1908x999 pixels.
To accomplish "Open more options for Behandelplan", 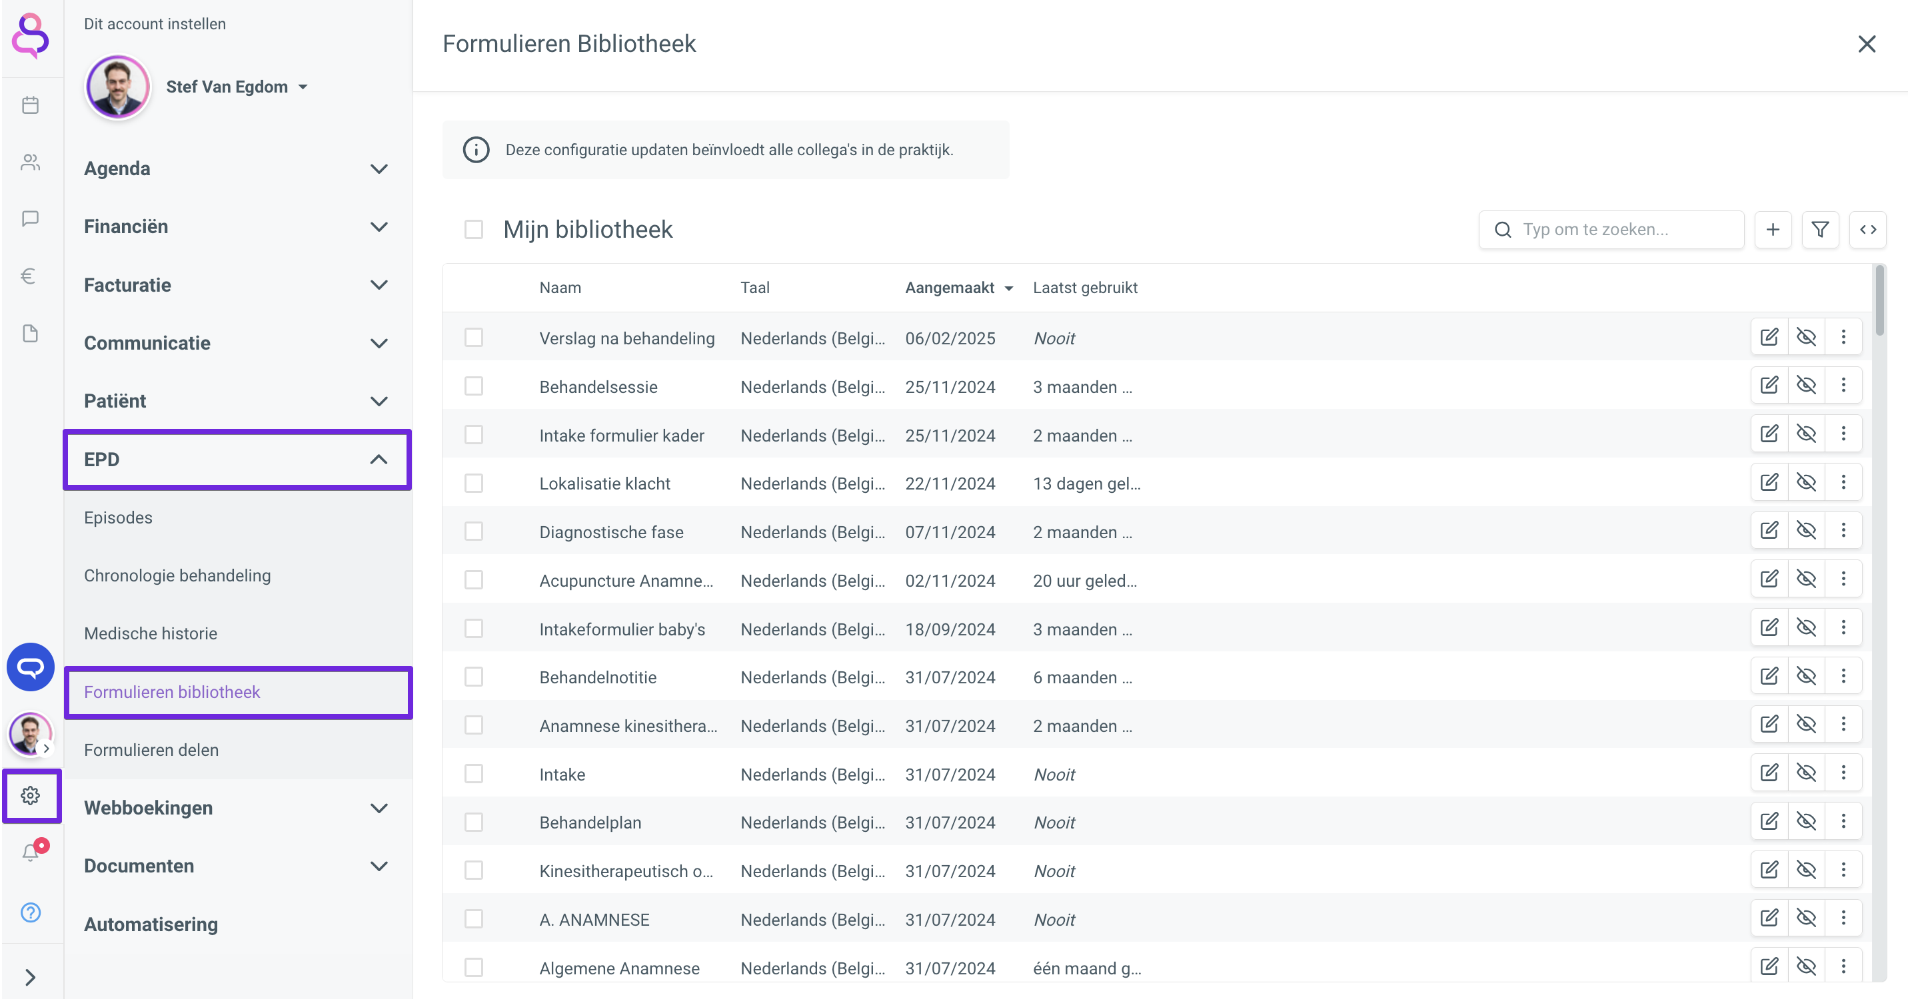I will tap(1843, 821).
